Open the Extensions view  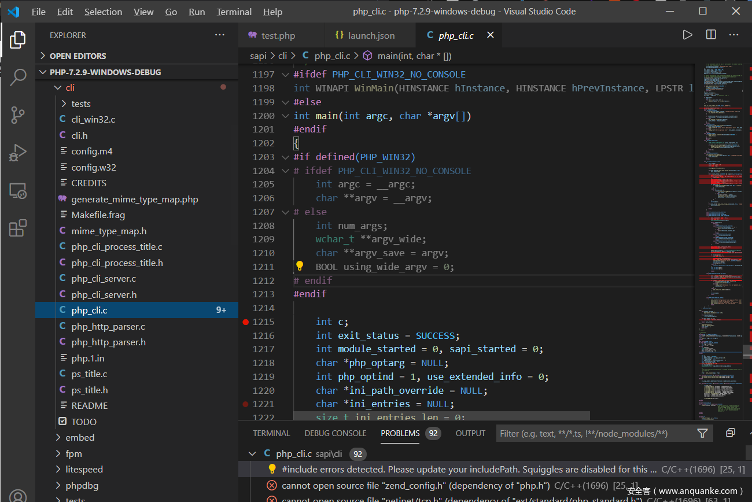18,228
